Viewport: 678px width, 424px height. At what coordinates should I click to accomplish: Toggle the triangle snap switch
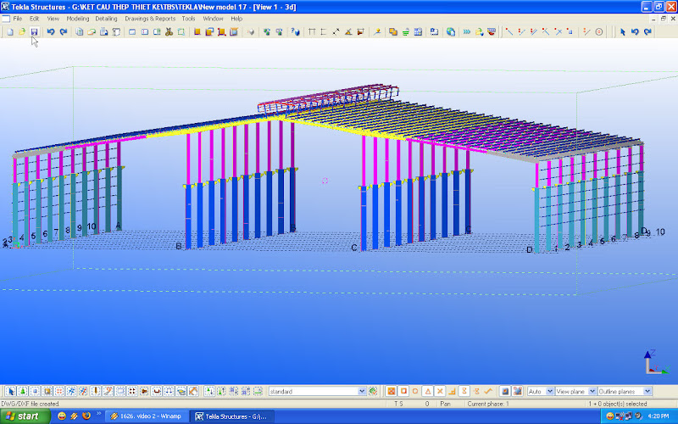tap(428, 392)
